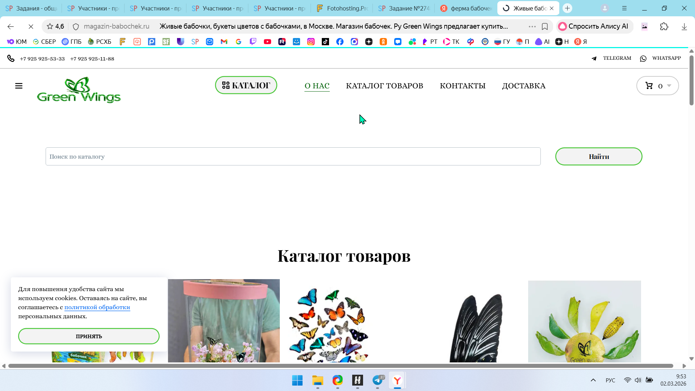Image resolution: width=695 pixels, height=391 pixels.
Task: Open the Контакты menu item
Action: click(462, 86)
